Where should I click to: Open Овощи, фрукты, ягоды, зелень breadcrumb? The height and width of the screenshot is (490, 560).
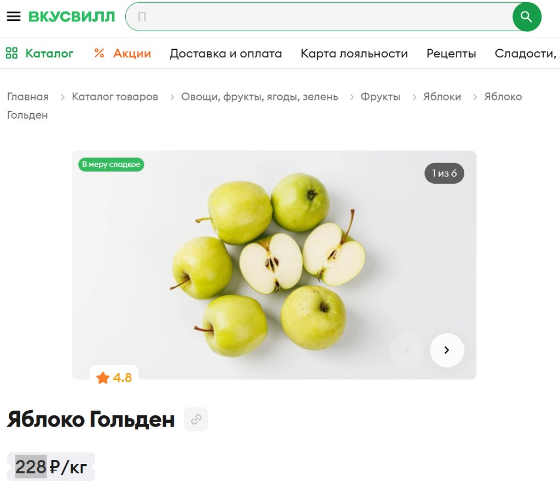pyautogui.click(x=260, y=96)
